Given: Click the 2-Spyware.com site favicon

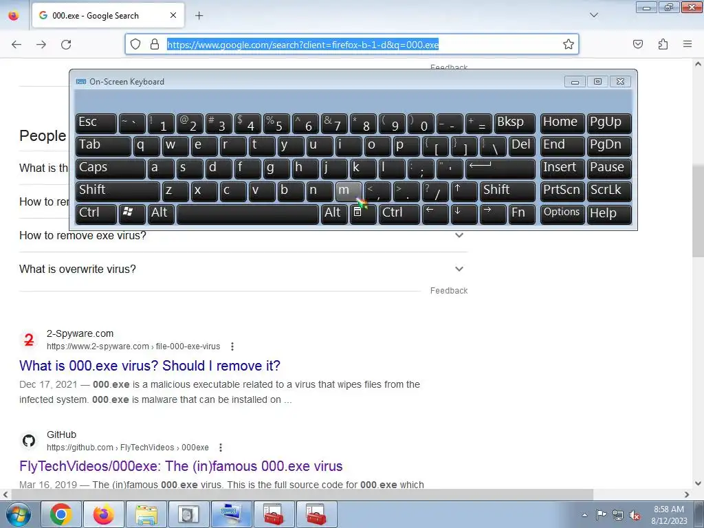Looking at the screenshot, I should 29,340.
